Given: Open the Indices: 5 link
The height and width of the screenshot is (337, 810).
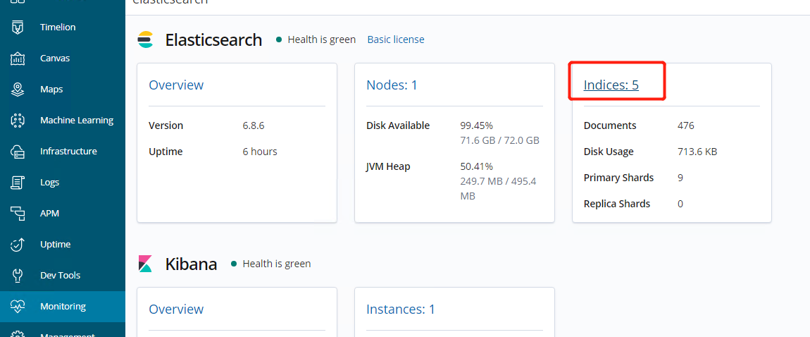Looking at the screenshot, I should (611, 85).
